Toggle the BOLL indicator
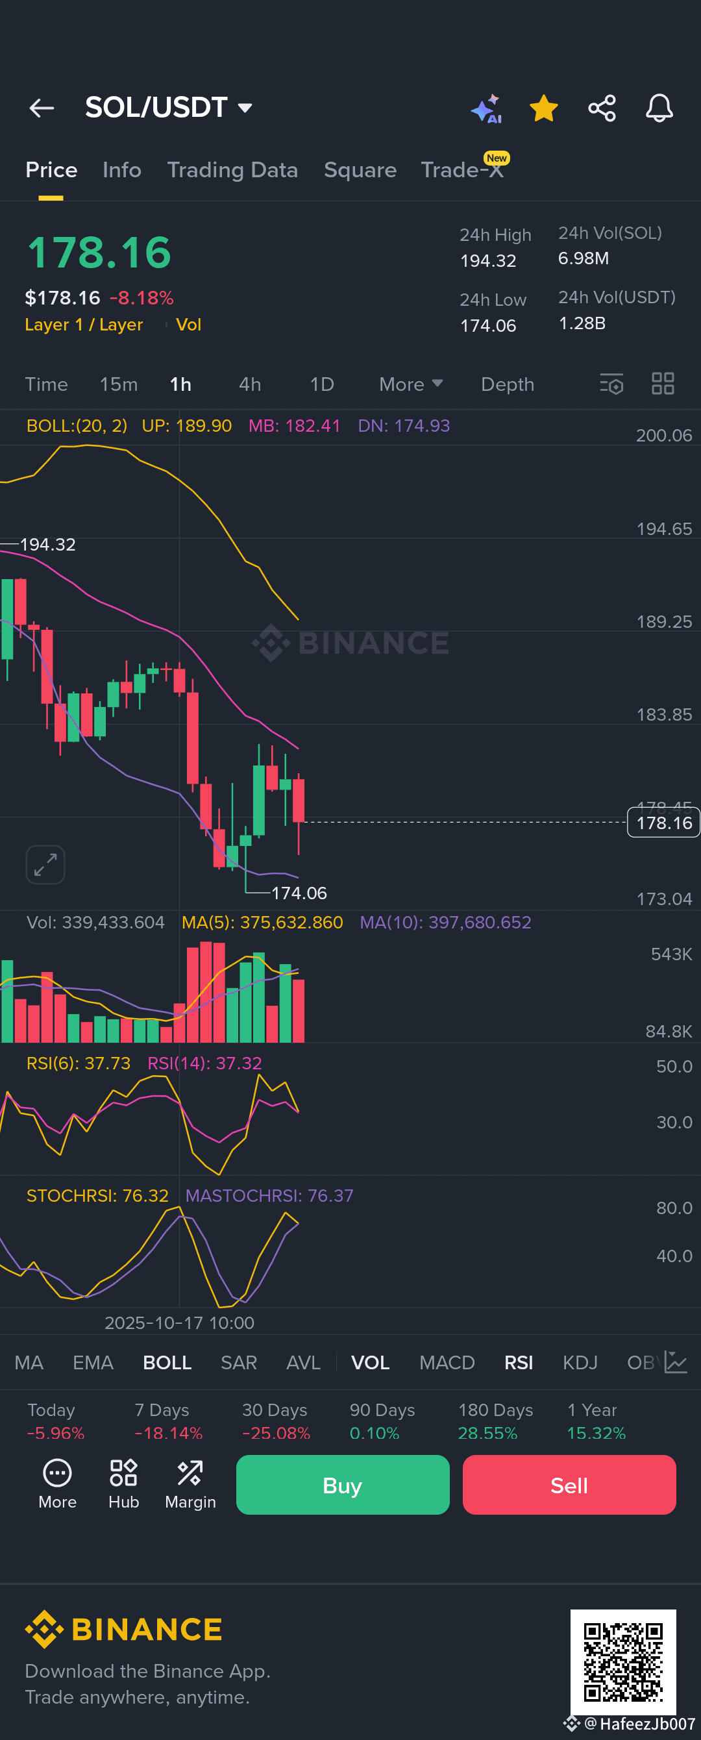The width and height of the screenshot is (701, 1740). (x=167, y=1362)
